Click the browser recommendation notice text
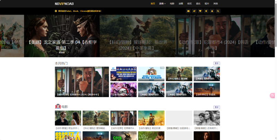The image size is (277, 140). coord(79,11)
